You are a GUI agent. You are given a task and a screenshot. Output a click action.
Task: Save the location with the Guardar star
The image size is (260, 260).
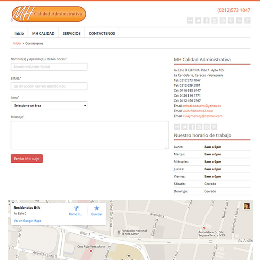(x=97, y=210)
